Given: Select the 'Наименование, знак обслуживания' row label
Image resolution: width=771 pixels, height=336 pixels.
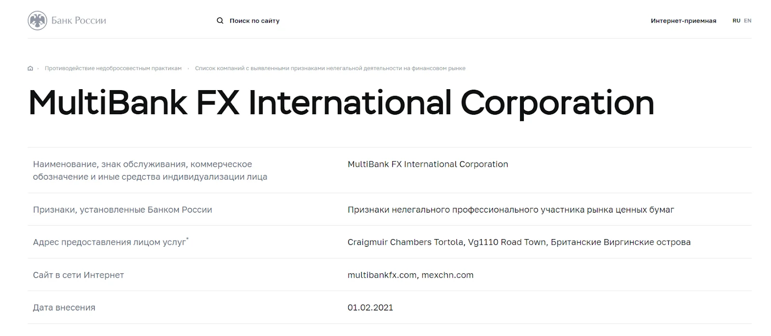Looking at the screenshot, I should (x=150, y=170).
